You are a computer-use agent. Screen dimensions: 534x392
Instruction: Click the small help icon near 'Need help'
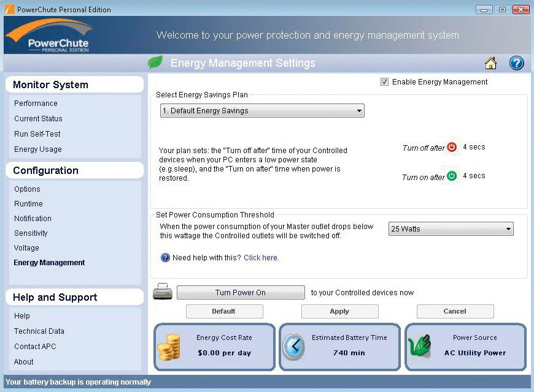coord(165,258)
